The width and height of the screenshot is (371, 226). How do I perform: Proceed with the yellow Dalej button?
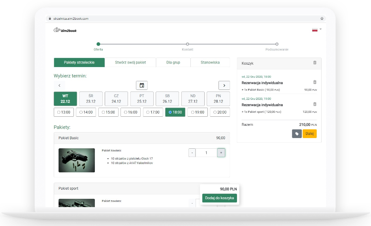(x=309, y=134)
